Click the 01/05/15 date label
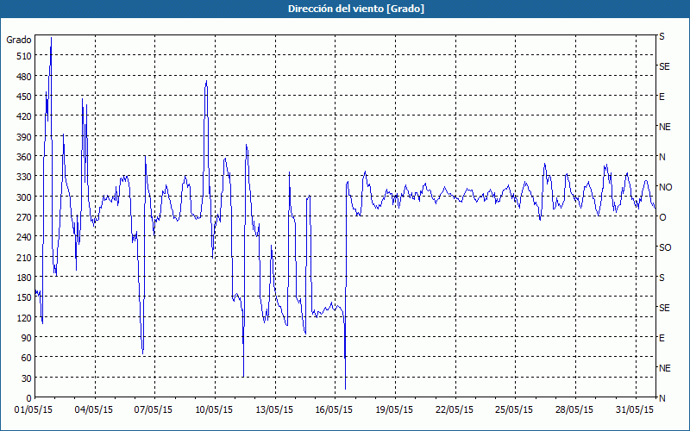The height and width of the screenshot is (431, 690). point(34,410)
